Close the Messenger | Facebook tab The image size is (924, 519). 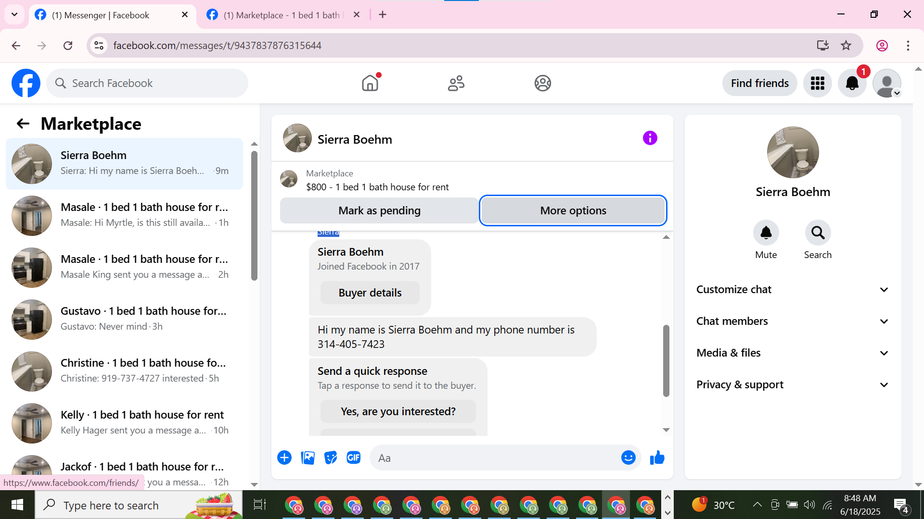185,15
